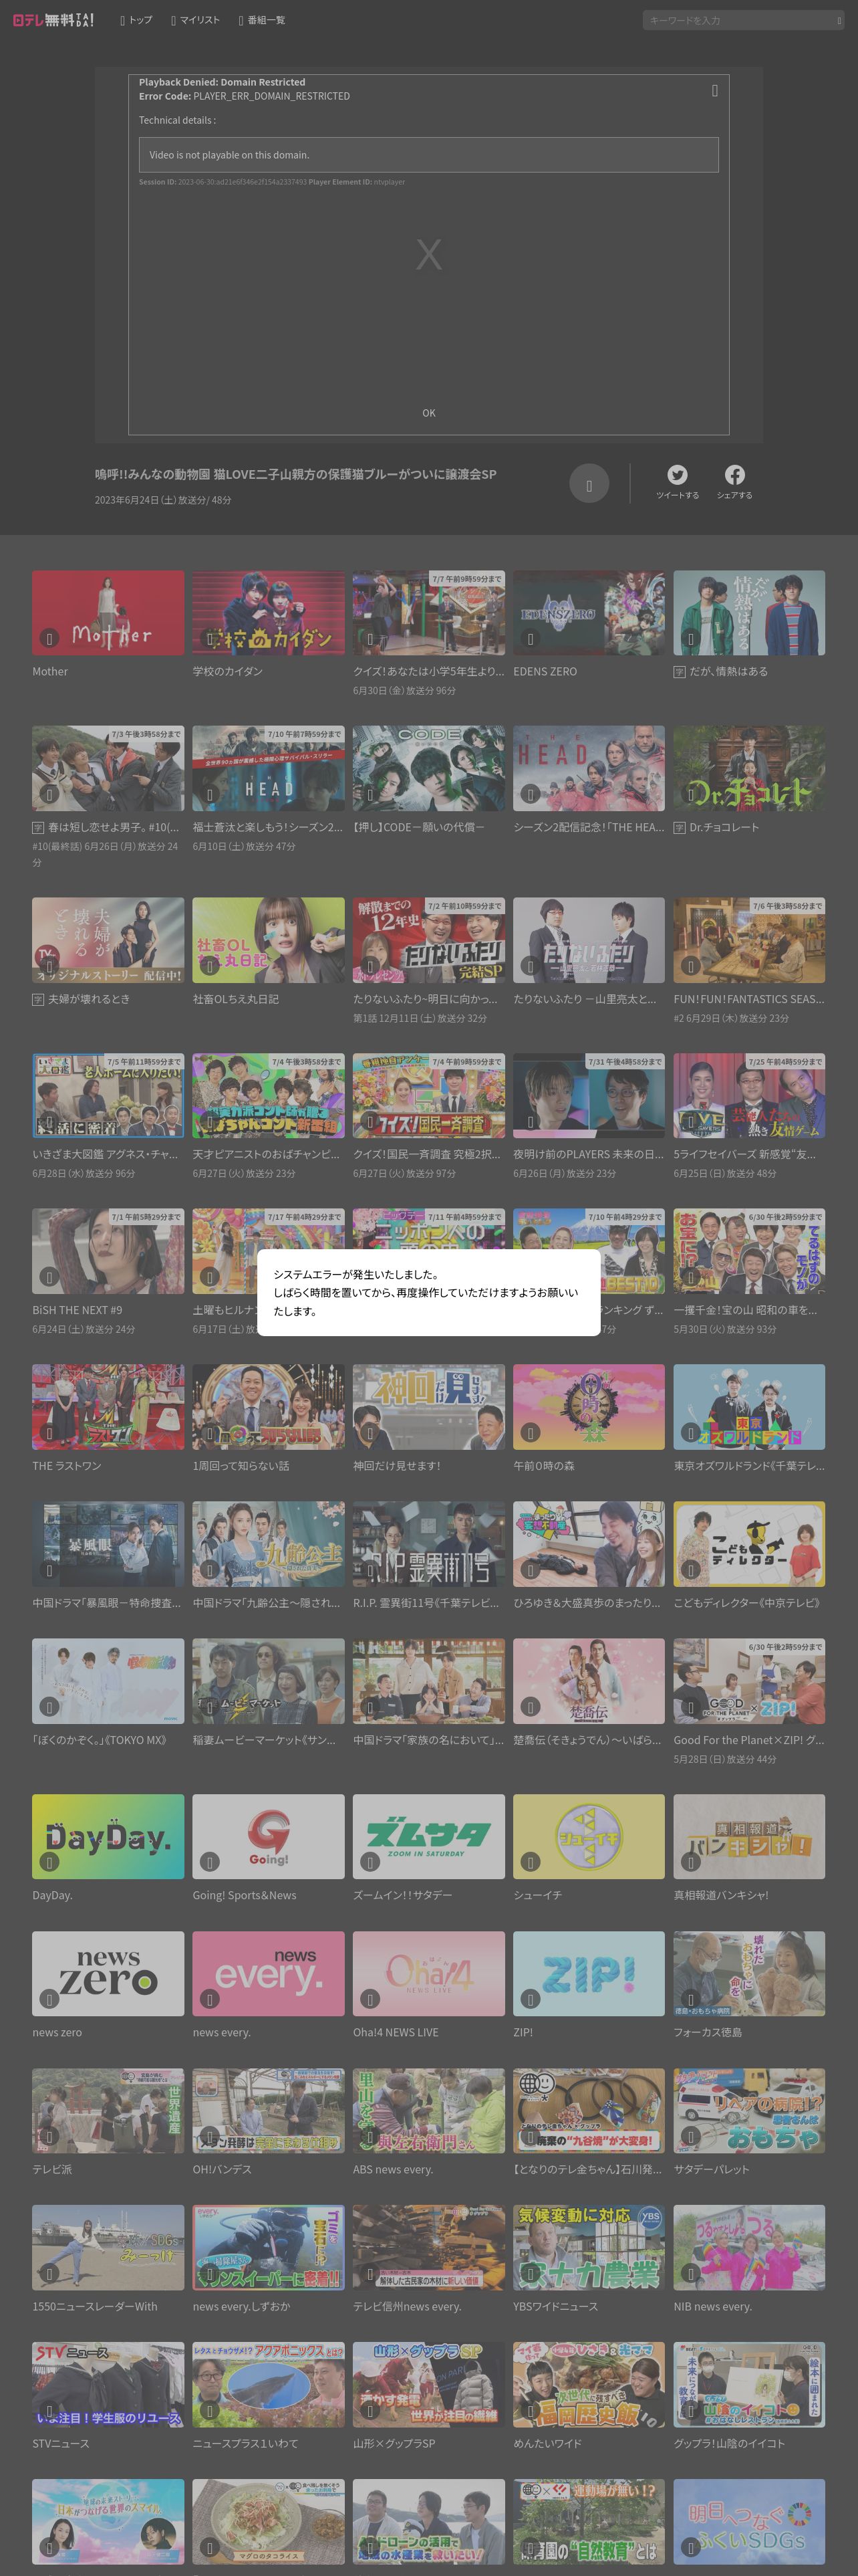Open the テレビ信州news every. title link
858x2576 pixels.
(406, 2306)
